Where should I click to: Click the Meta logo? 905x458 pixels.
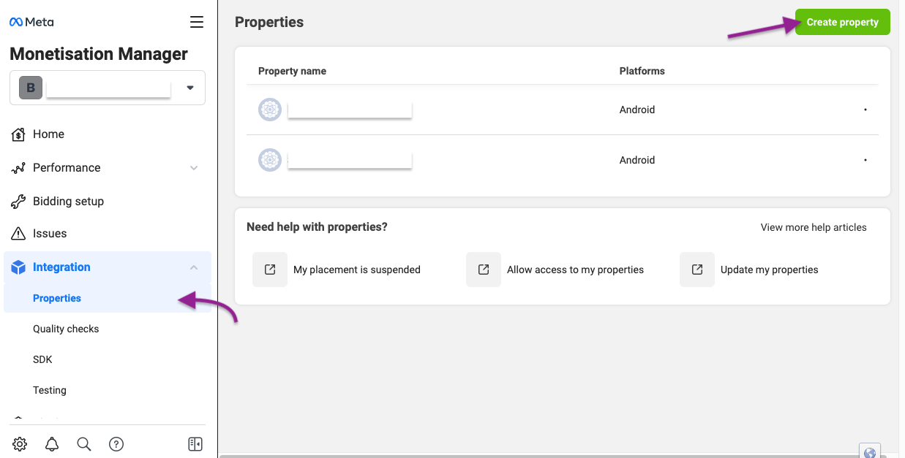[31, 21]
